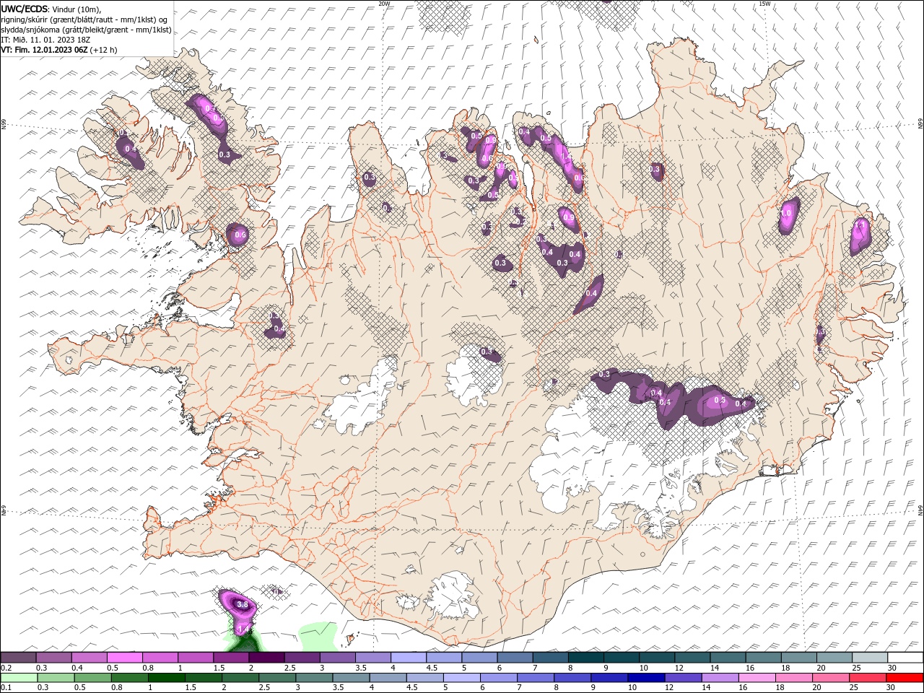Image resolution: width=924 pixels, height=693 pixels.
Task: Click the 'IT: Mið. 11. 01. 2023 18Z' line
Action: pos(47,40)
